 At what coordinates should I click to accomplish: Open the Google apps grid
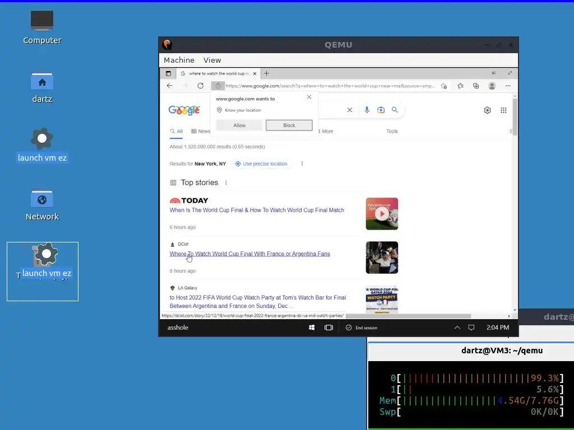pyautogui.click(x=503, y=110)
